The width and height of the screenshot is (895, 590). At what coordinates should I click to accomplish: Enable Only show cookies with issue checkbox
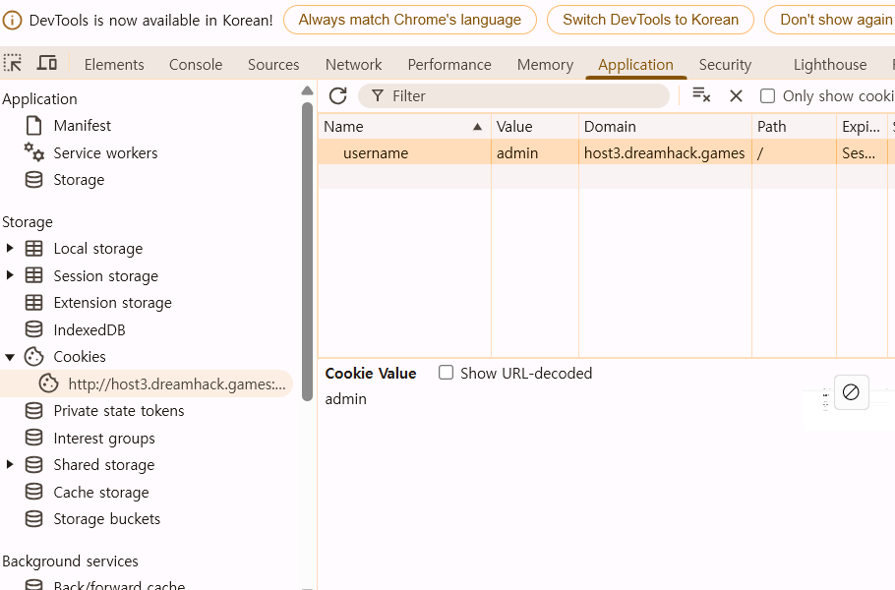click(767, 95)
